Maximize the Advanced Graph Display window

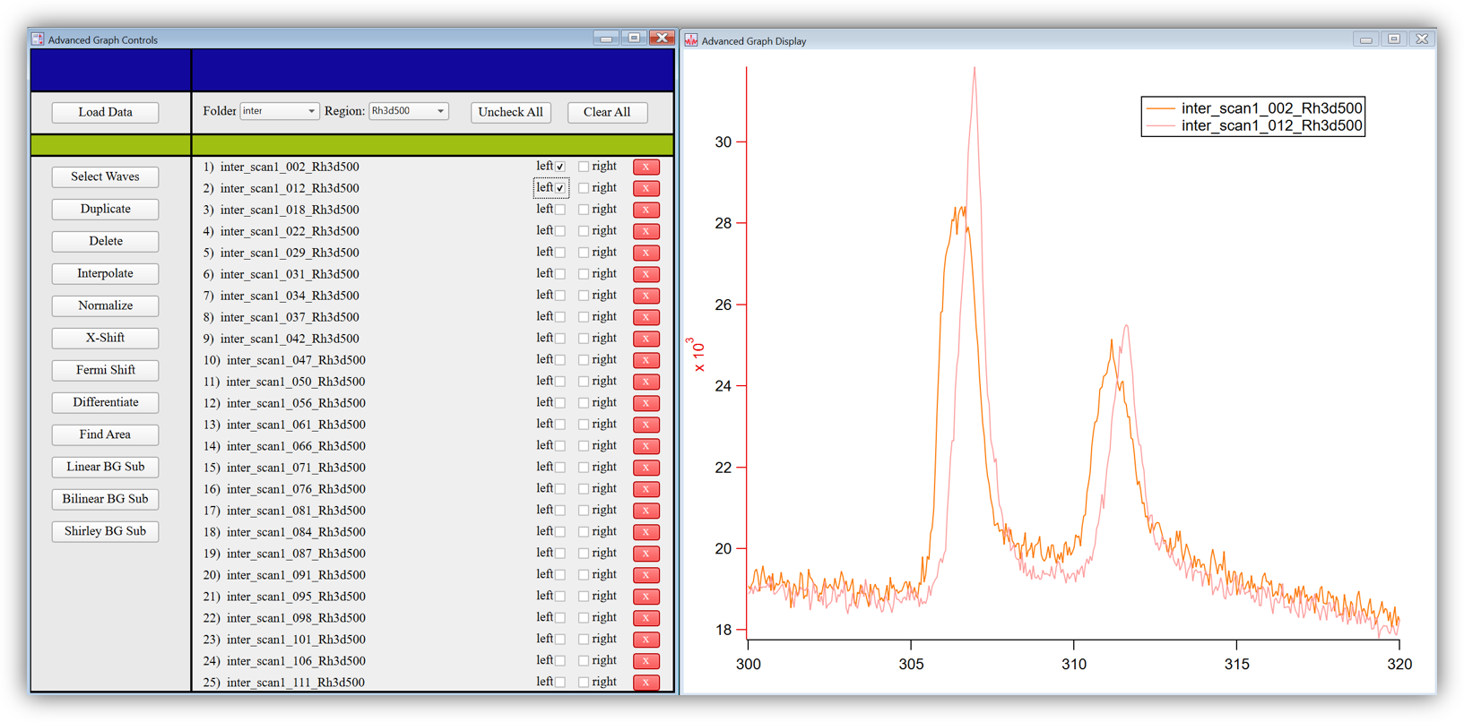click(1393, 39)
